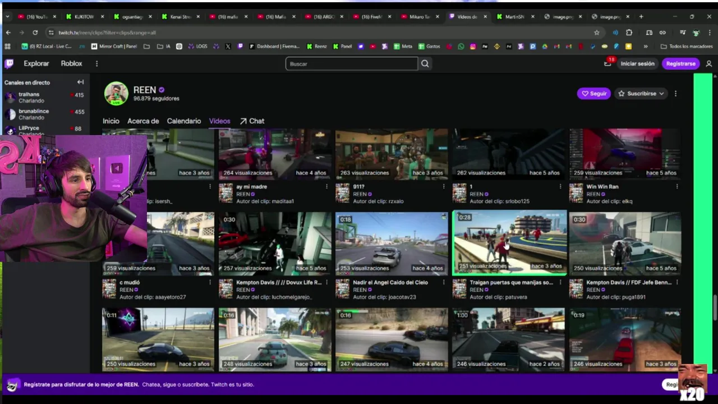Click the magnifier search button
Viewport: 718px width, 404px height.
(425, 63)
